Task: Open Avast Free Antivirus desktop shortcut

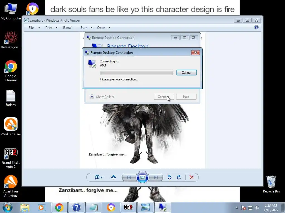Action: pos(11,186)
